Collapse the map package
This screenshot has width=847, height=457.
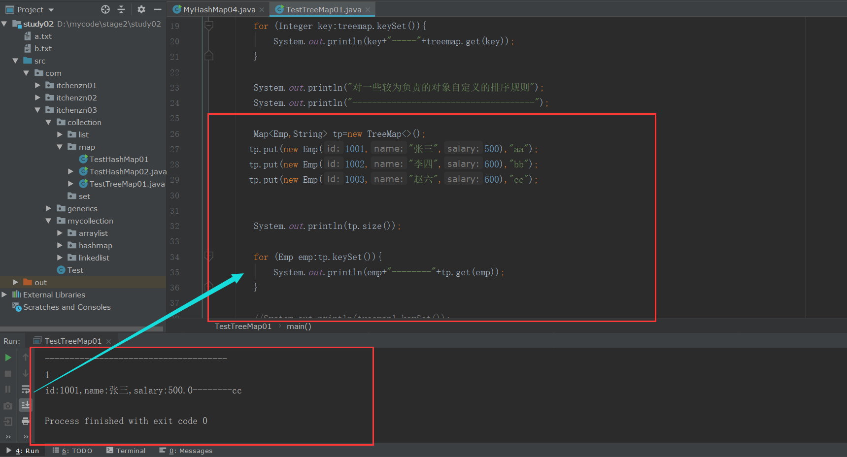point(60,147)
